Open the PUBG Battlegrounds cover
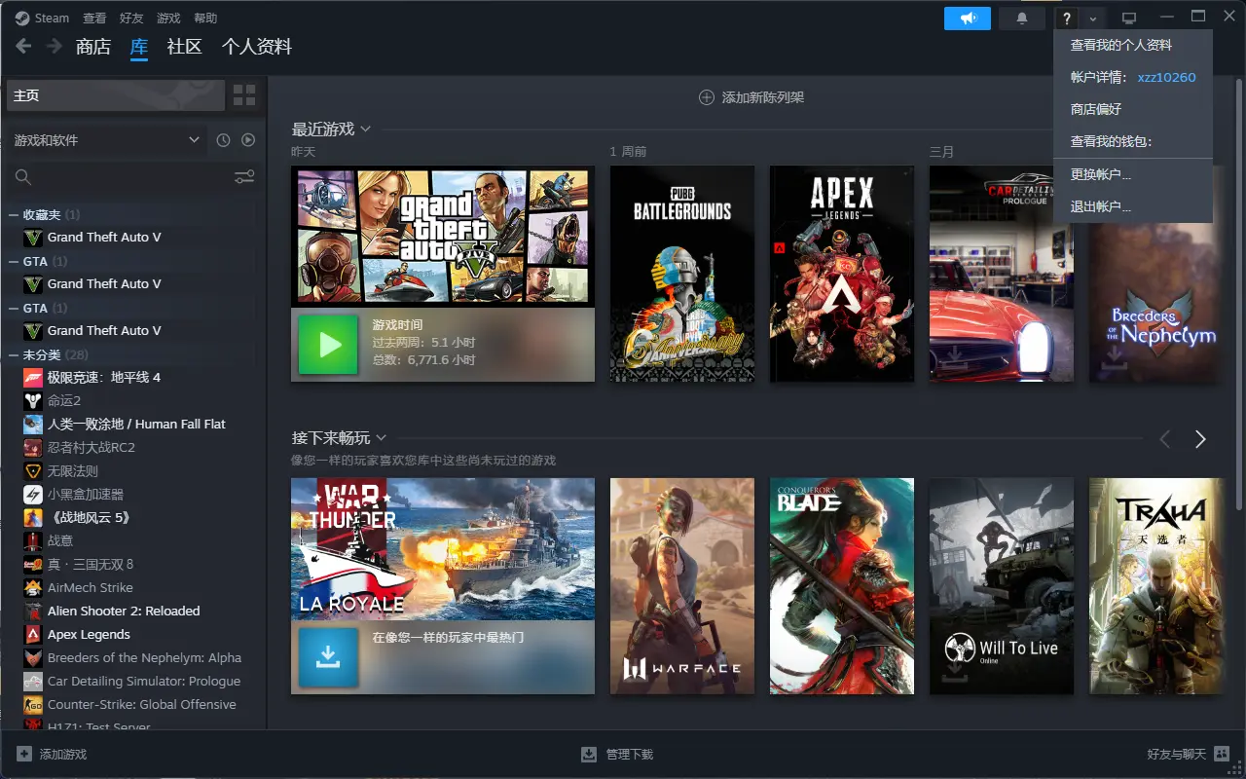Image resolution: width=1246 pixels, height=779 pixels. [x=682, y=274]
